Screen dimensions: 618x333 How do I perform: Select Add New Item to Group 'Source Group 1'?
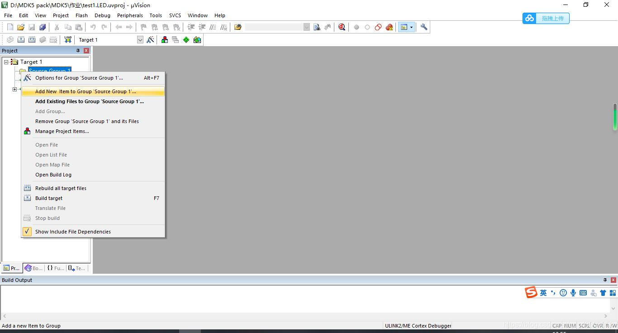(x=93, y=91)
